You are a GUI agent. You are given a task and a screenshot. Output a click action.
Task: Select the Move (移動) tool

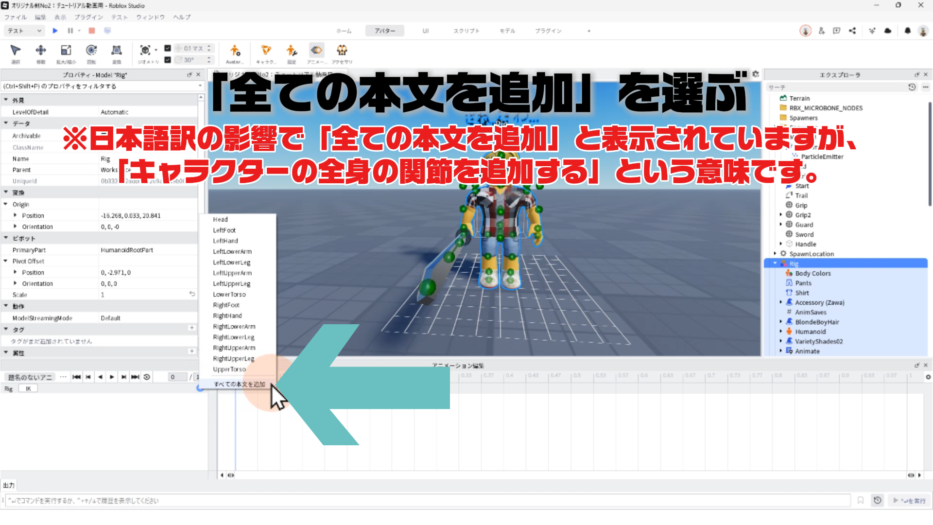41,51
